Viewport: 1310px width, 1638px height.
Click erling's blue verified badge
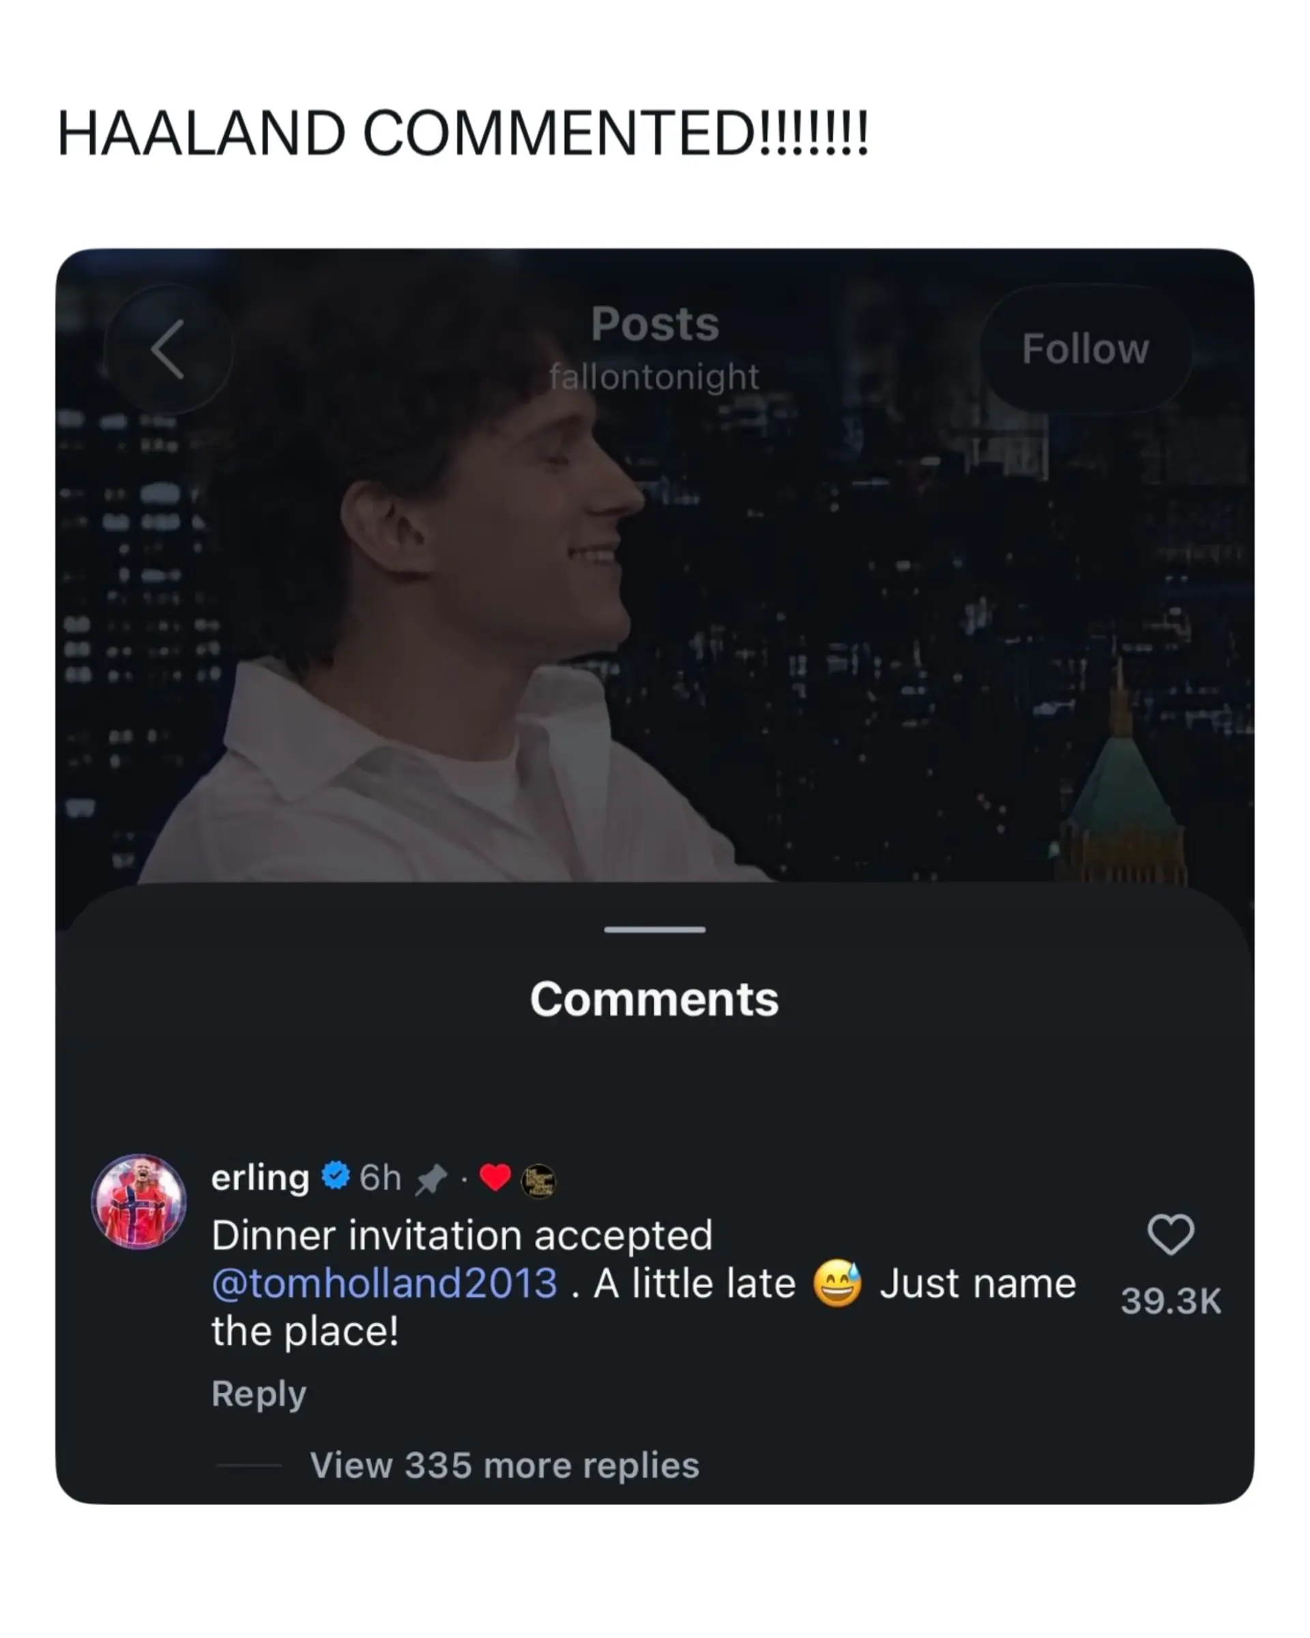click(336, 1175)
